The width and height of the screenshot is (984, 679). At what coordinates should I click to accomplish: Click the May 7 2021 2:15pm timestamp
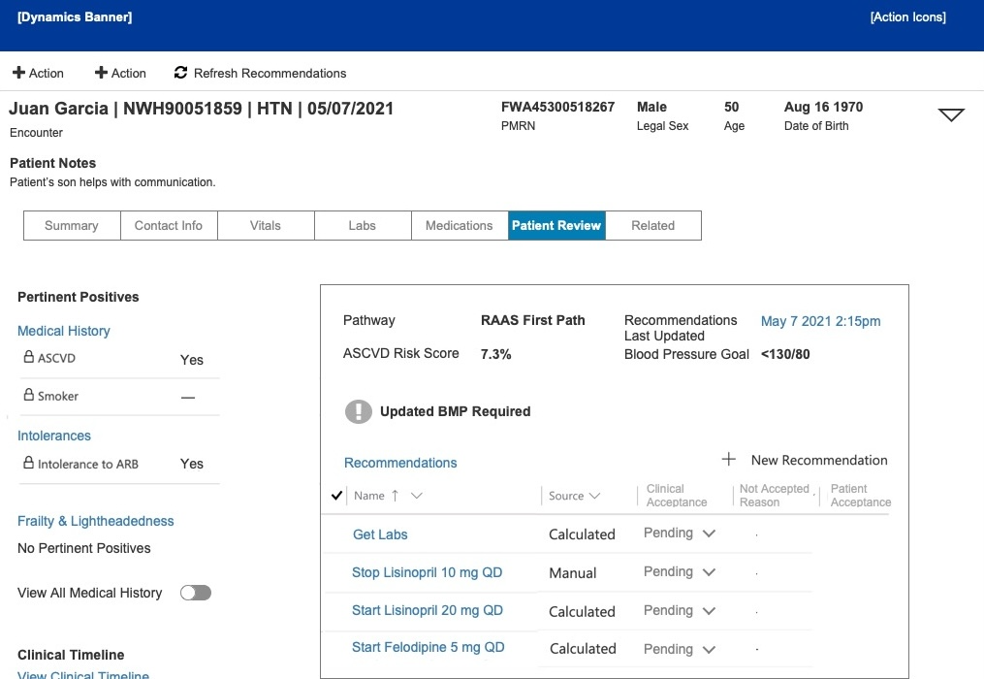tap(820, 322)
